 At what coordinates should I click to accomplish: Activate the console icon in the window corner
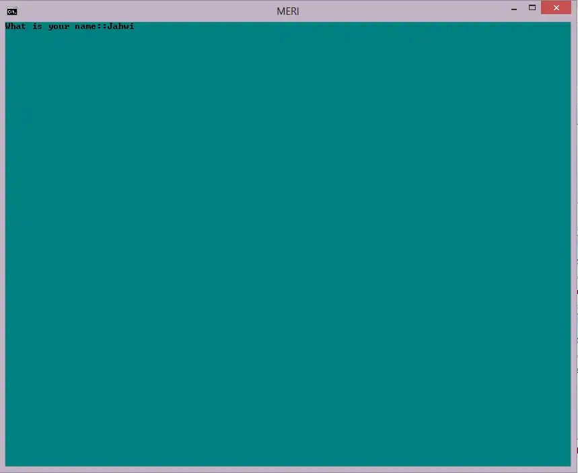(11, 10)
